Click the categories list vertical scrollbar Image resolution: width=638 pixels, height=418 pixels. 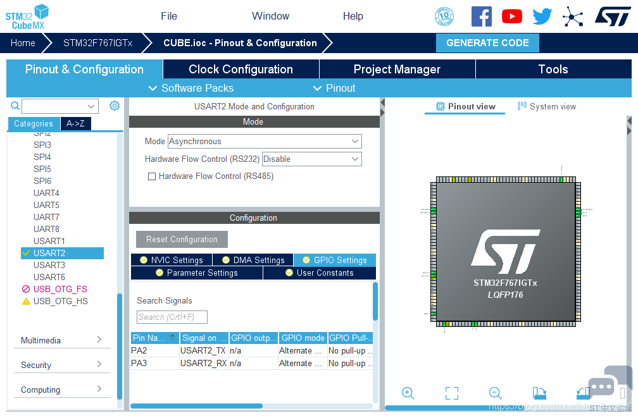tap(120, 346)
